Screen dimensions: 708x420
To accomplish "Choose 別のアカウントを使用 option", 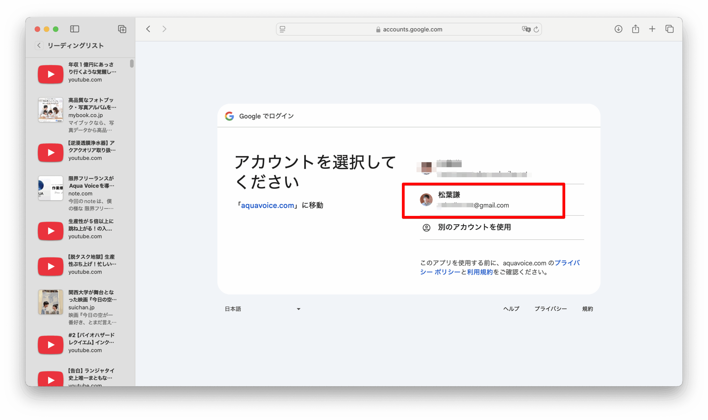I will tap(474, 227).
